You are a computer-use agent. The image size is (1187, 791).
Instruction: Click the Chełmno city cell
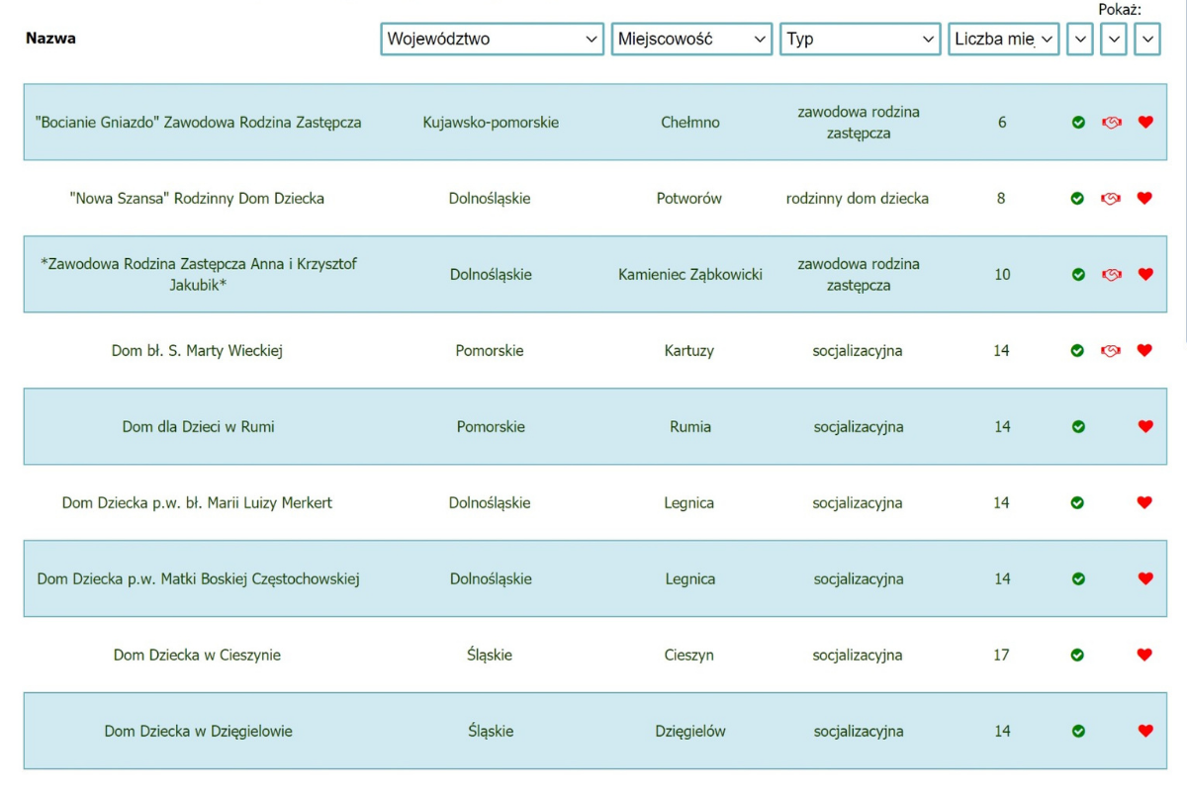pyautogui.click(x=690, y=123)
